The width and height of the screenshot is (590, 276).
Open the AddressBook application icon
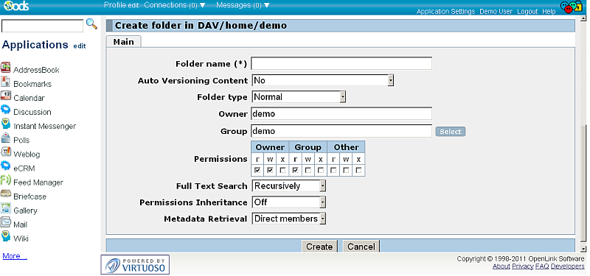[x=6, y=68]
